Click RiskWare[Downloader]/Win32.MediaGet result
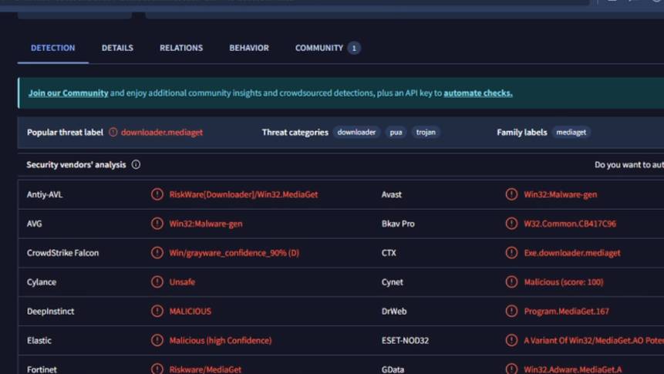The image size is (664, 374). (244, 194)
